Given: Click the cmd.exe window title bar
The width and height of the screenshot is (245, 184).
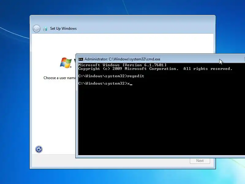Looking at the screenshot, I should 160,59.
